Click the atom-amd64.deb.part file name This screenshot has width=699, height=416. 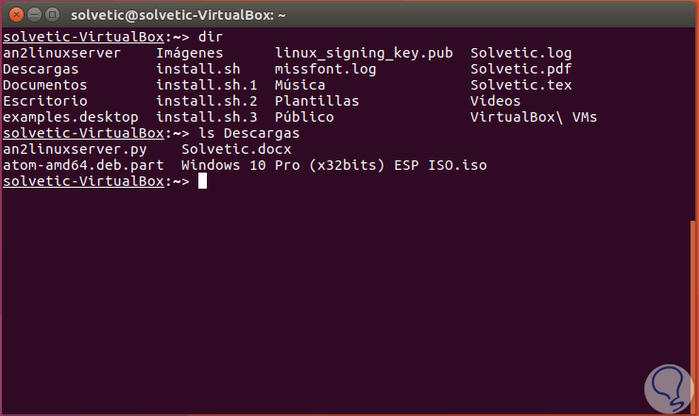[82, 165]
